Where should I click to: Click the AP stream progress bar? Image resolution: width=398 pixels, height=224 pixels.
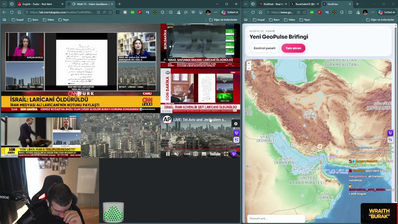tap(201, 149)
